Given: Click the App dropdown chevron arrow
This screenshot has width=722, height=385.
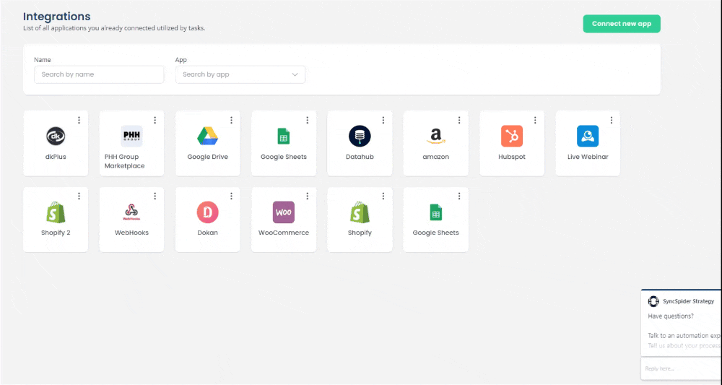Looking at the screenshot, I should click(x=295, y=74).
